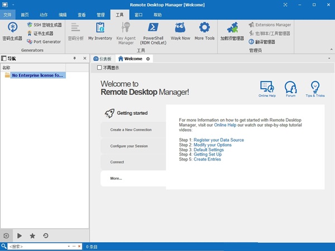Open Wayk Now tool

click(180, 31)
